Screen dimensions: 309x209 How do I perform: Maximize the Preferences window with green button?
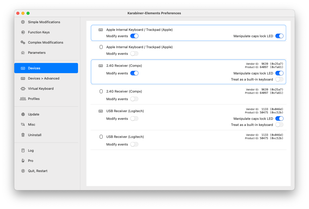28,13
